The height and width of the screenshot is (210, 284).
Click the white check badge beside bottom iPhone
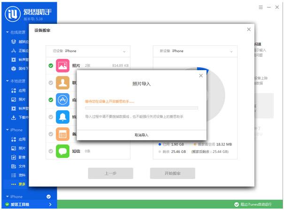click(x=48, y=196)
